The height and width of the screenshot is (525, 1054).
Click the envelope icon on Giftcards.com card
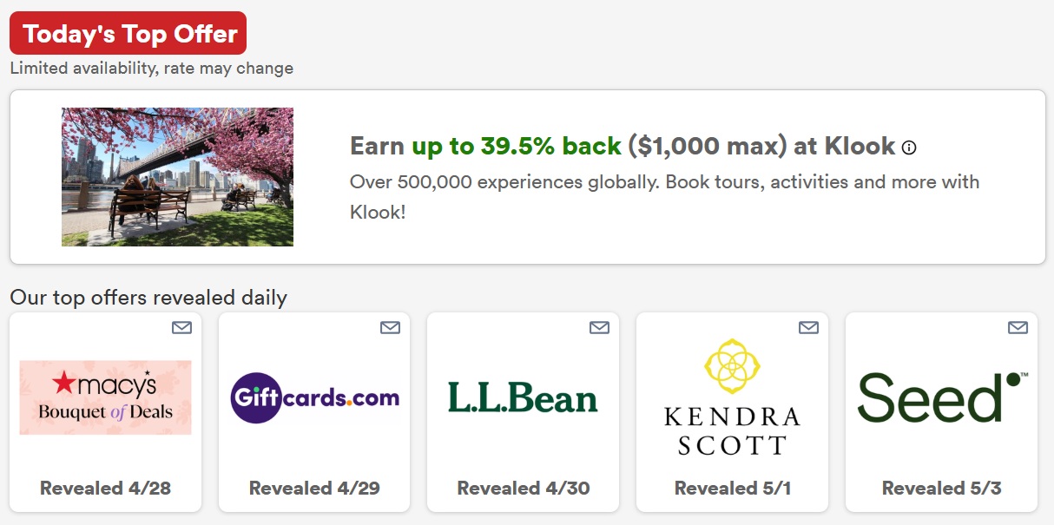point(391,327)
